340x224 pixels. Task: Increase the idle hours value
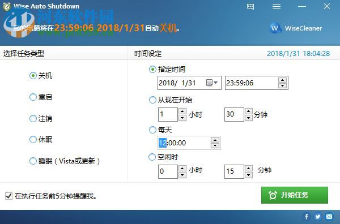tap(182, 169)
